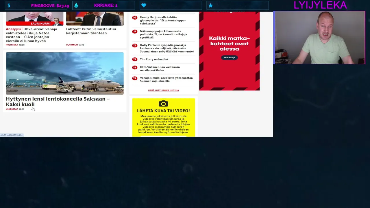Viewport: 370px width, 208px height.
Task: Open 'Otto Virtanen saa vastaansa maailmantähden' story
Action: (x=160, y=68)
